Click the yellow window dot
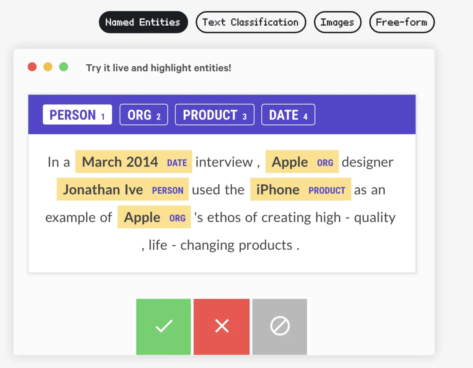The image size is (473, 368). [48, 67]
